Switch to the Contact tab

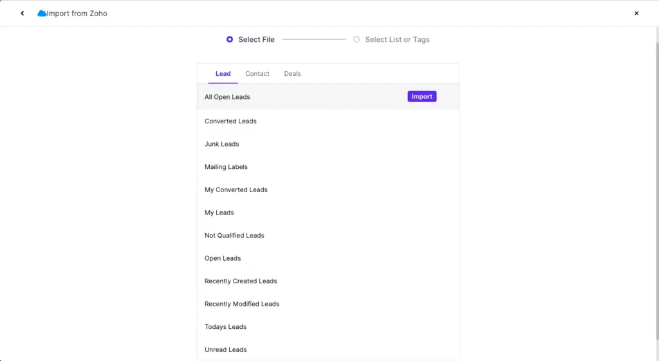coord(257,74)
